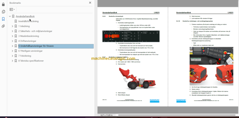The height and width of the screenshot is (118, 239).
Task: Open the Användarhandbok root bookmark
Action: coord(25,16)
